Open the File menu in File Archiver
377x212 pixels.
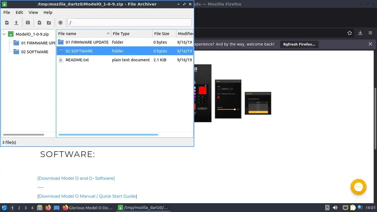7,12
